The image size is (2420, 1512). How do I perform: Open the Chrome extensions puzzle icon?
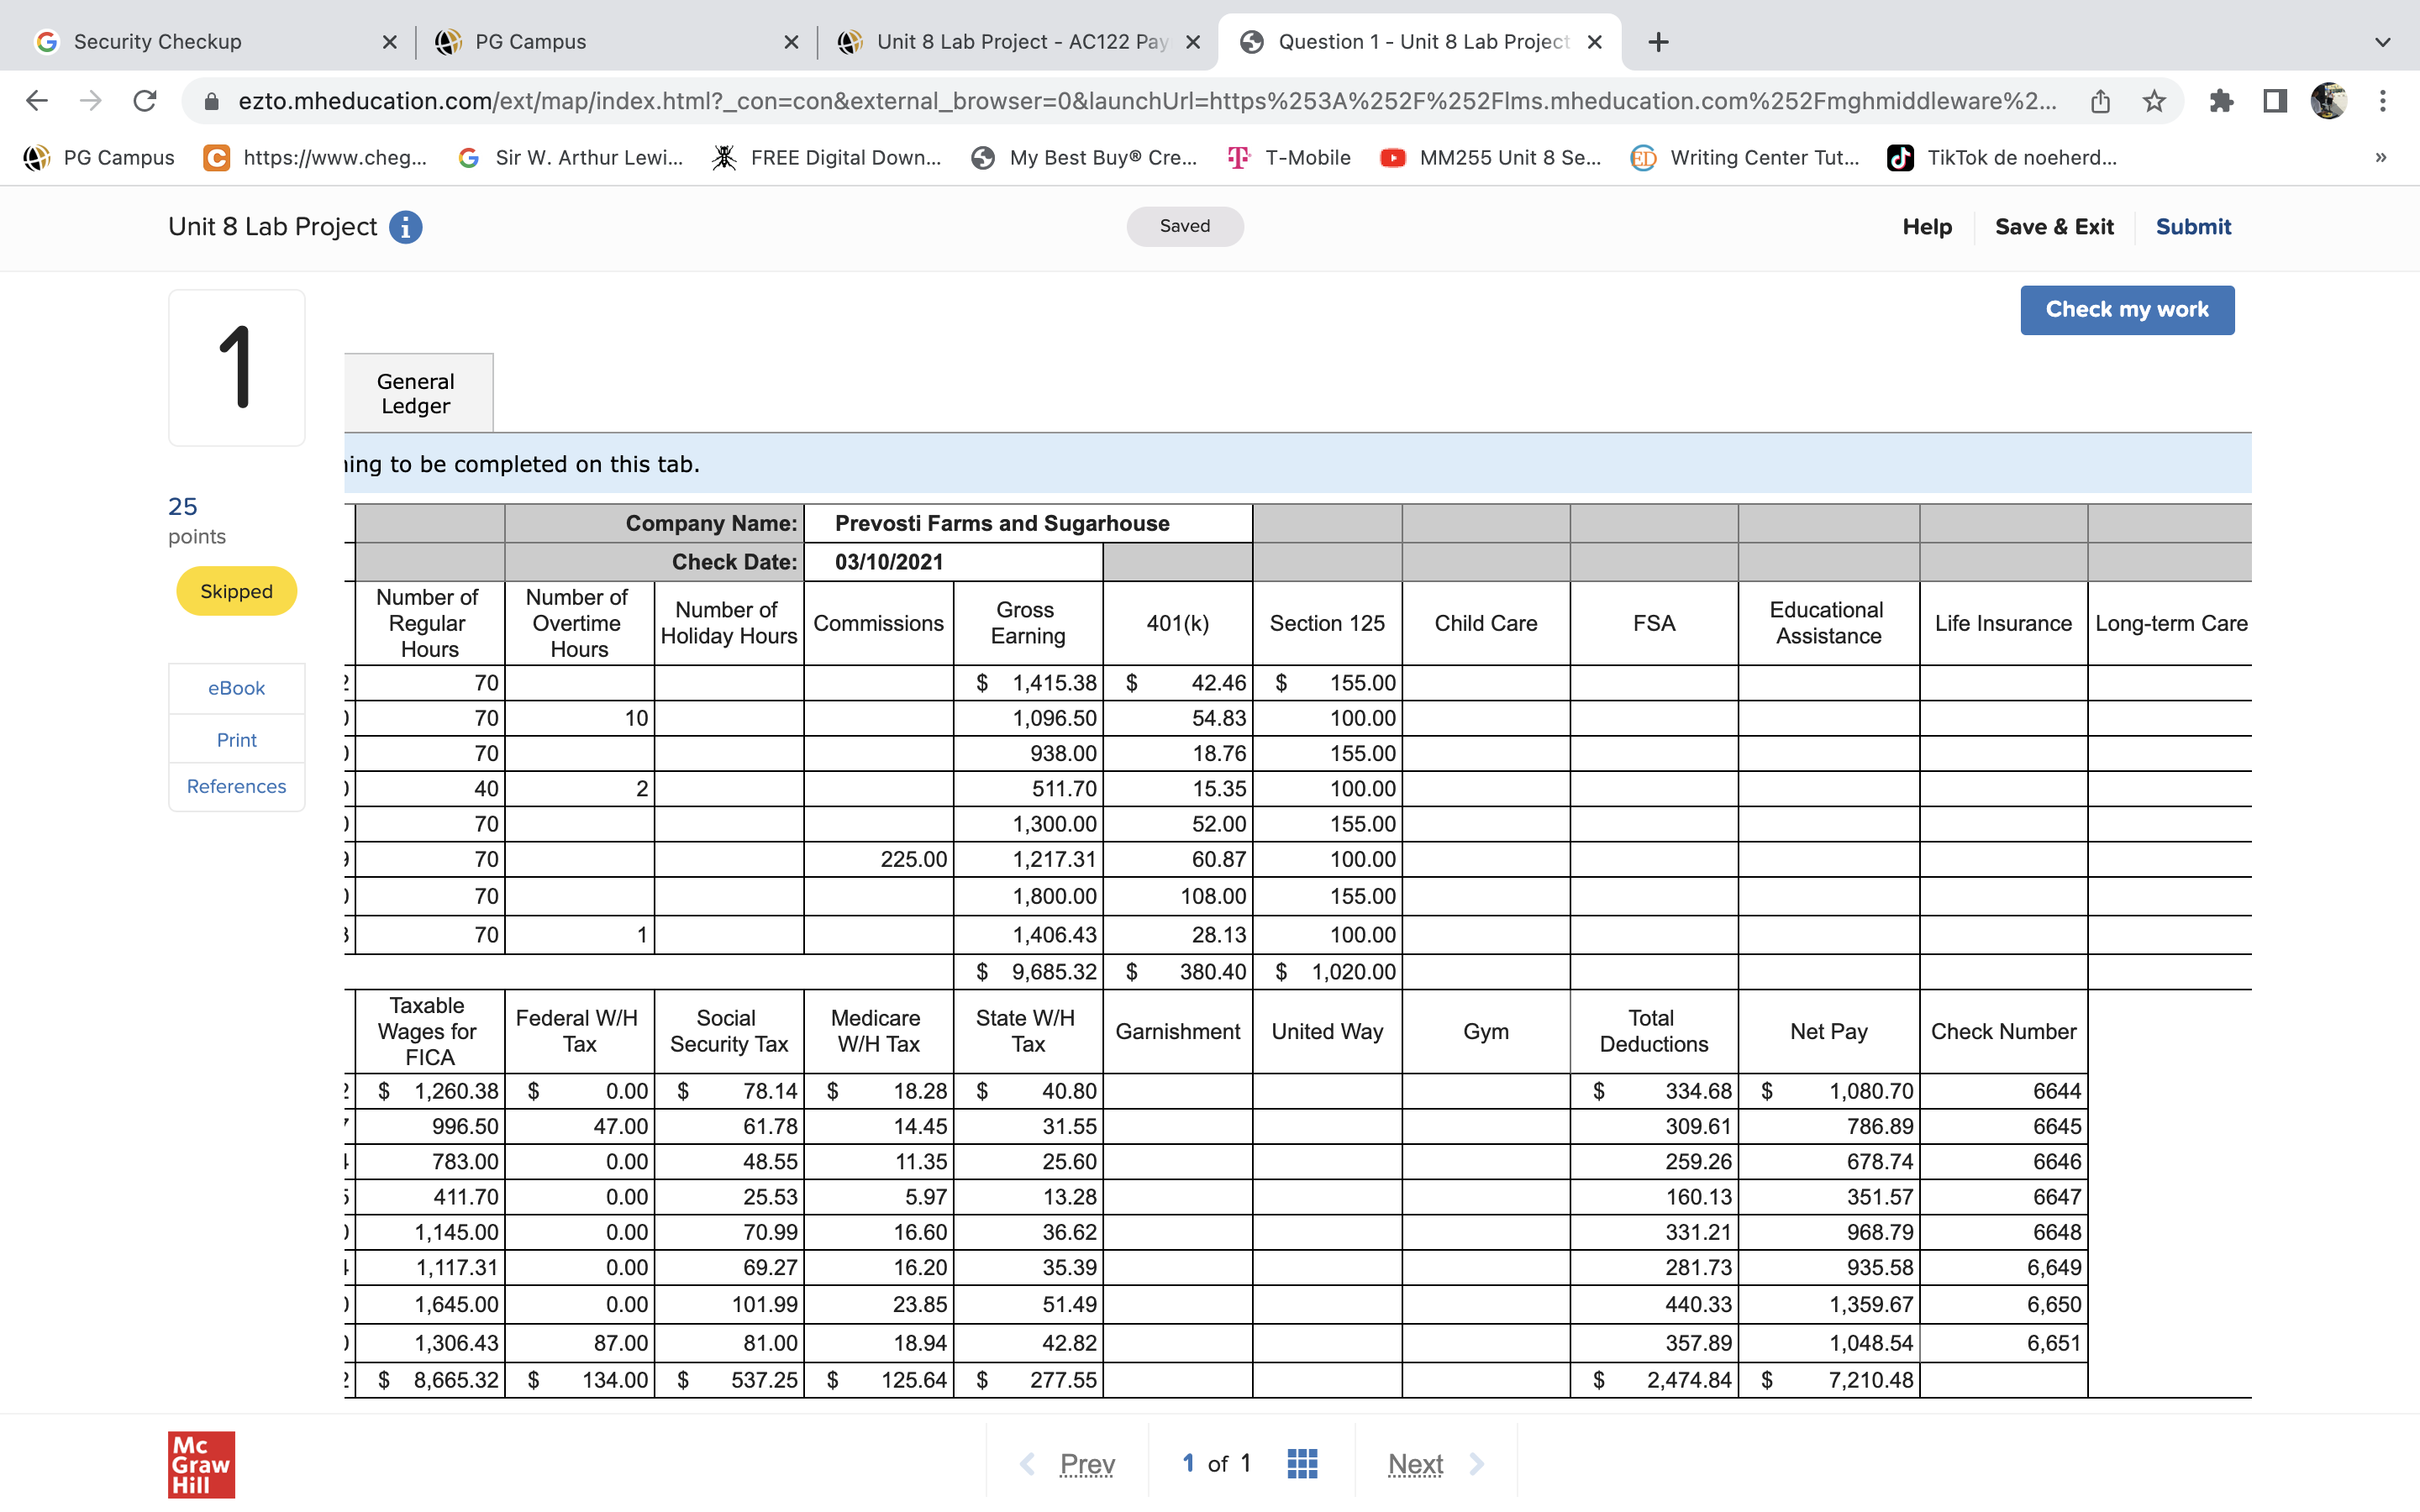coord(2221,101)
